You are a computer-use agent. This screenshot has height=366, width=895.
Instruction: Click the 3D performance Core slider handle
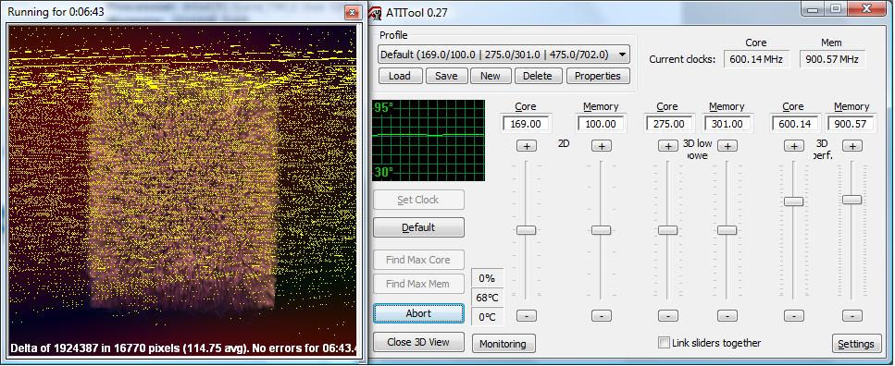coord(793,201)
